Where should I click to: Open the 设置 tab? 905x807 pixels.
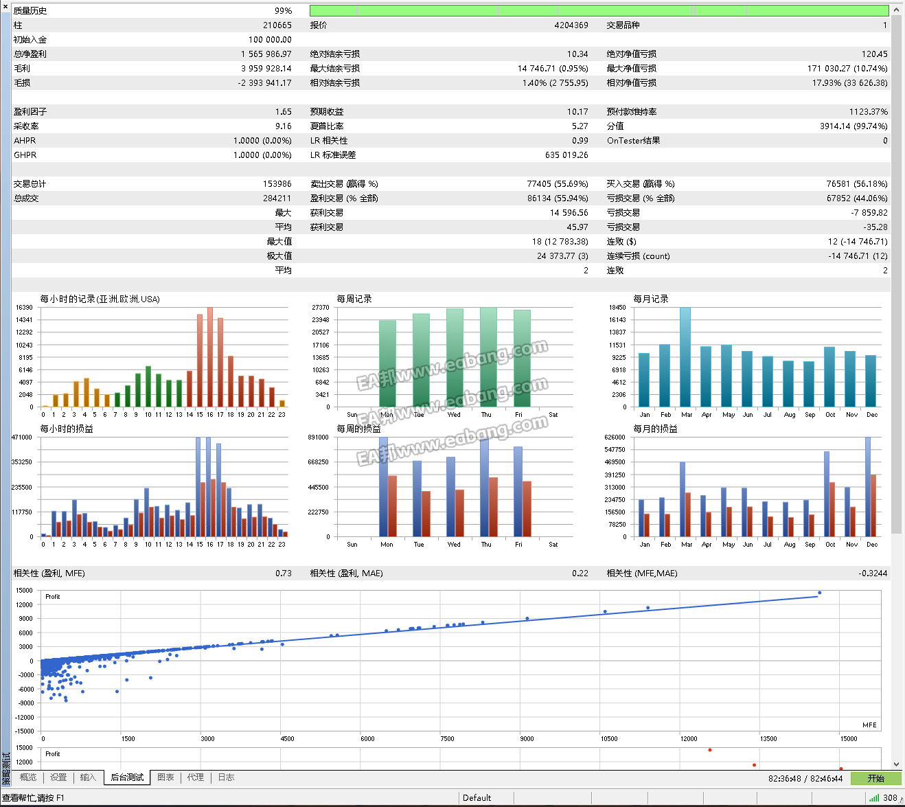(x=58, y=777)
